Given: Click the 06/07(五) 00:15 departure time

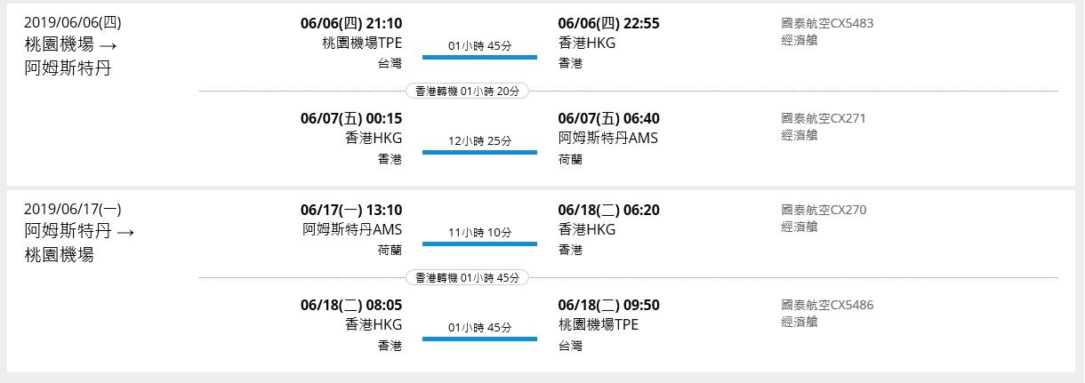Looking at the screenshot, I should coord(351,119).
